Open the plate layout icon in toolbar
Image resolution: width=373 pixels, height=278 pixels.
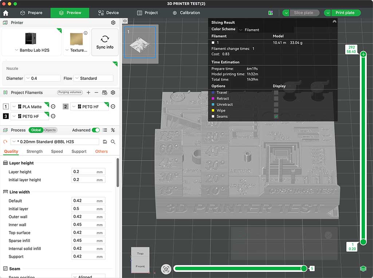271,13
